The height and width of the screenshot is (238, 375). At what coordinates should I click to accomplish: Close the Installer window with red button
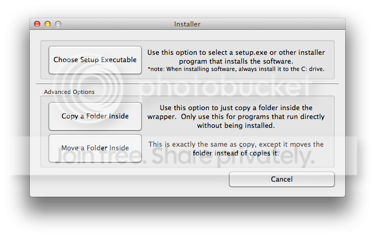pos(37,24)
